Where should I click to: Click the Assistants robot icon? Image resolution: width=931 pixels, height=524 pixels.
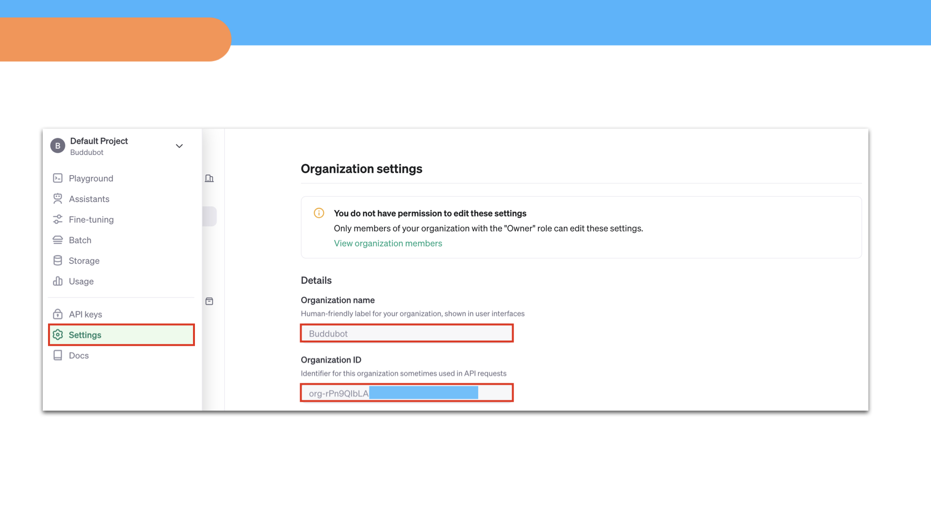click(58, 198)
